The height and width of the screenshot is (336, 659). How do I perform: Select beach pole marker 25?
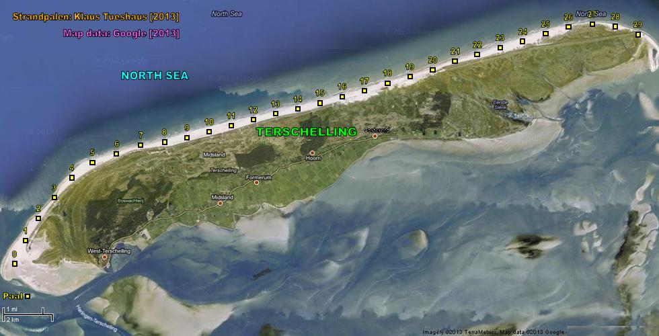545,33
